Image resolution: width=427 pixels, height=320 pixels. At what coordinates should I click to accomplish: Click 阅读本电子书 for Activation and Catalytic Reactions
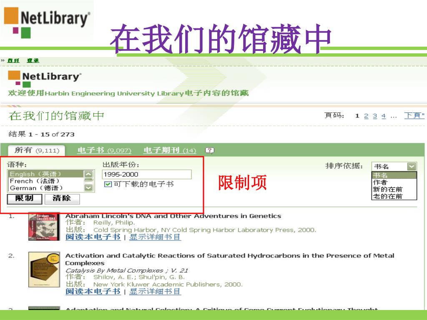pyautogui.click(x=93, y=291)
